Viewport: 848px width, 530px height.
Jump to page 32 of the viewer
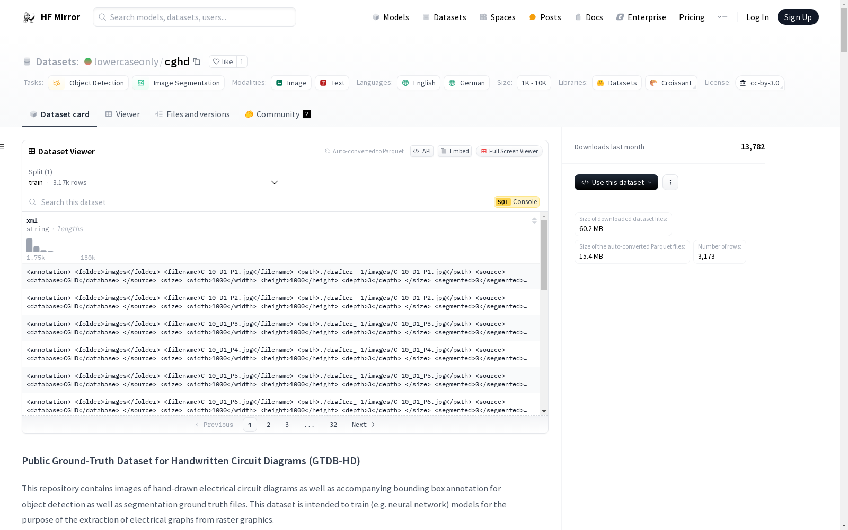pyautogui.click(x=333, y=425)
